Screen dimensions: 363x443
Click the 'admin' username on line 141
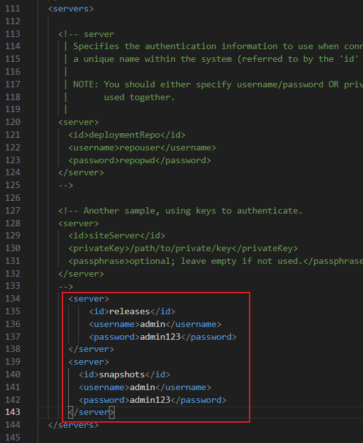point(143,388)
